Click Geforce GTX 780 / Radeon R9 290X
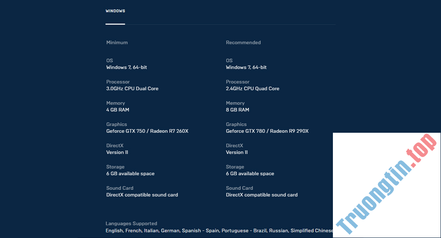The width and height of the screenshot is (441, 238). point(267,131)
